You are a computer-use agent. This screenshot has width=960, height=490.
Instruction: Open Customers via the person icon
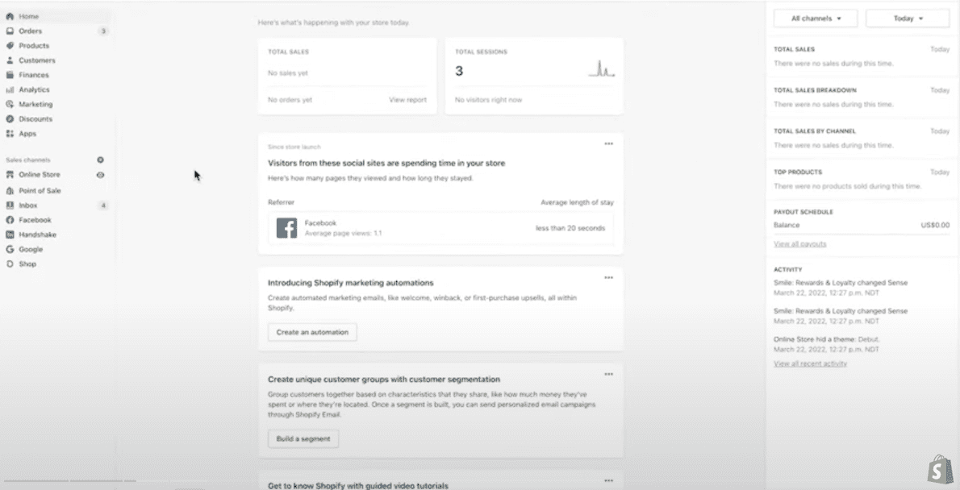pos(10,60)
